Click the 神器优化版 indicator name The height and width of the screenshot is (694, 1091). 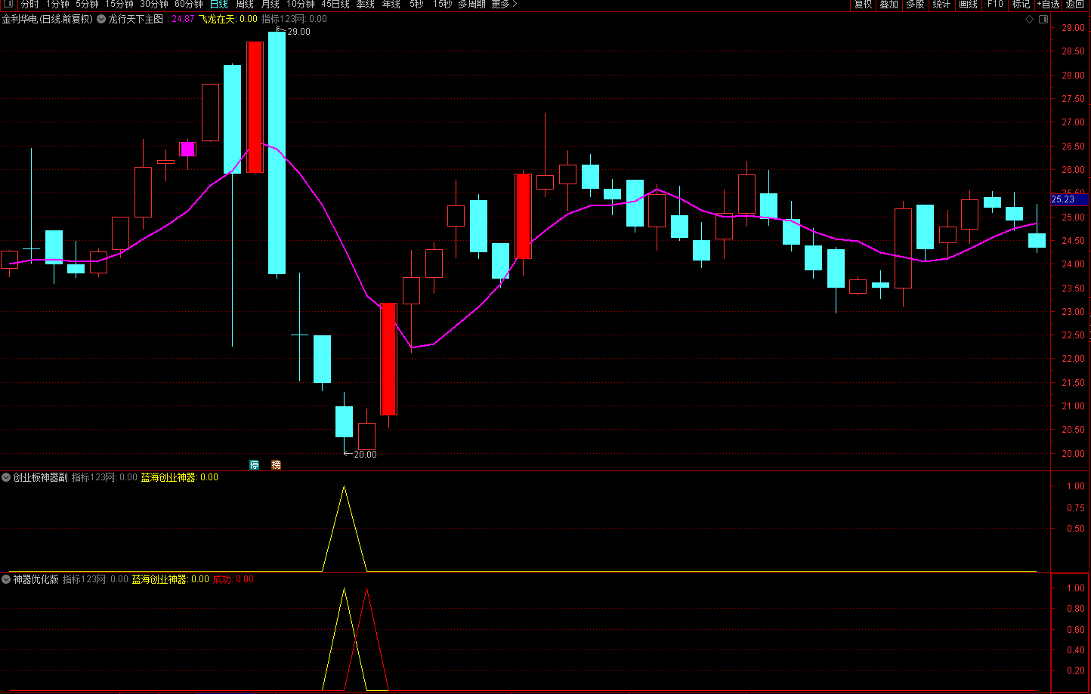pyautogui.click(x=36, y=579)
